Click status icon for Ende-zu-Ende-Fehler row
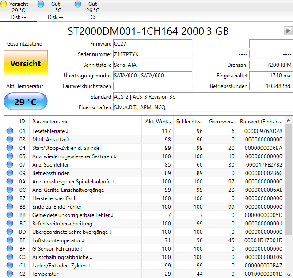293x278 pixels. coord(10,207)
